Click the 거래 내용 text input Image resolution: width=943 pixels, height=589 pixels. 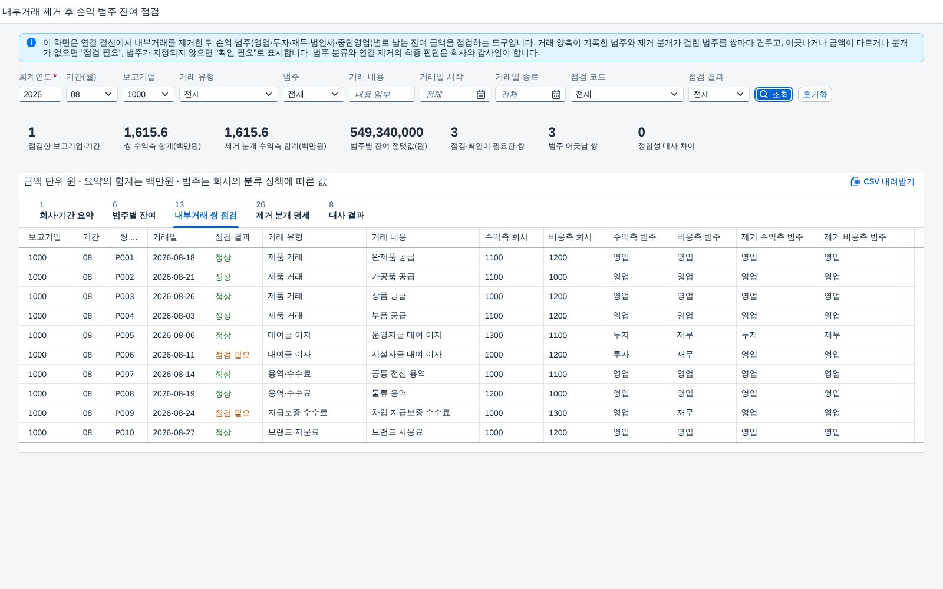coord(382,94)
